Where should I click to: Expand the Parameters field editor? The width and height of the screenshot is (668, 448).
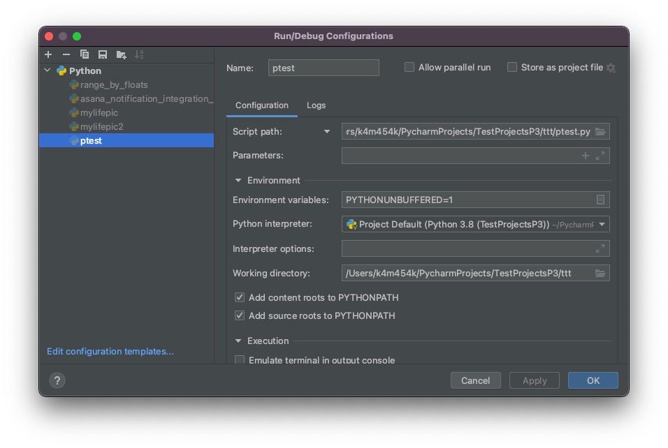tap(600, 156)
